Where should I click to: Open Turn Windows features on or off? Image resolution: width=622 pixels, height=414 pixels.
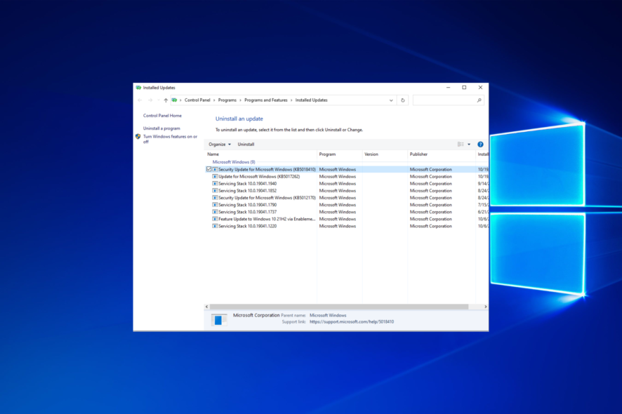[x=170, y=139]
